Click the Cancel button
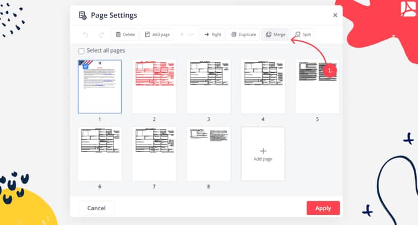Viewport: 418px width, 225px height. coord(96,208)
